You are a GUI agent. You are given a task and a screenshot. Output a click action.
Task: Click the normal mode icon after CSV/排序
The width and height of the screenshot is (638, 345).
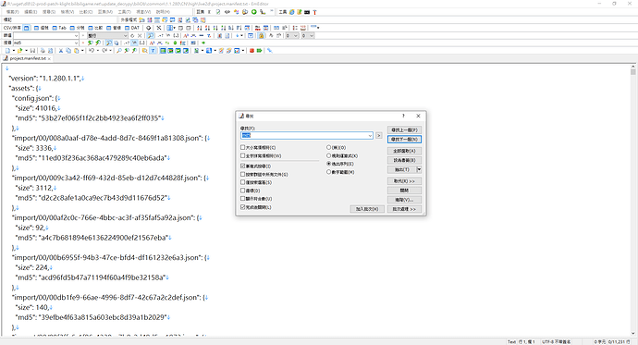27,28
